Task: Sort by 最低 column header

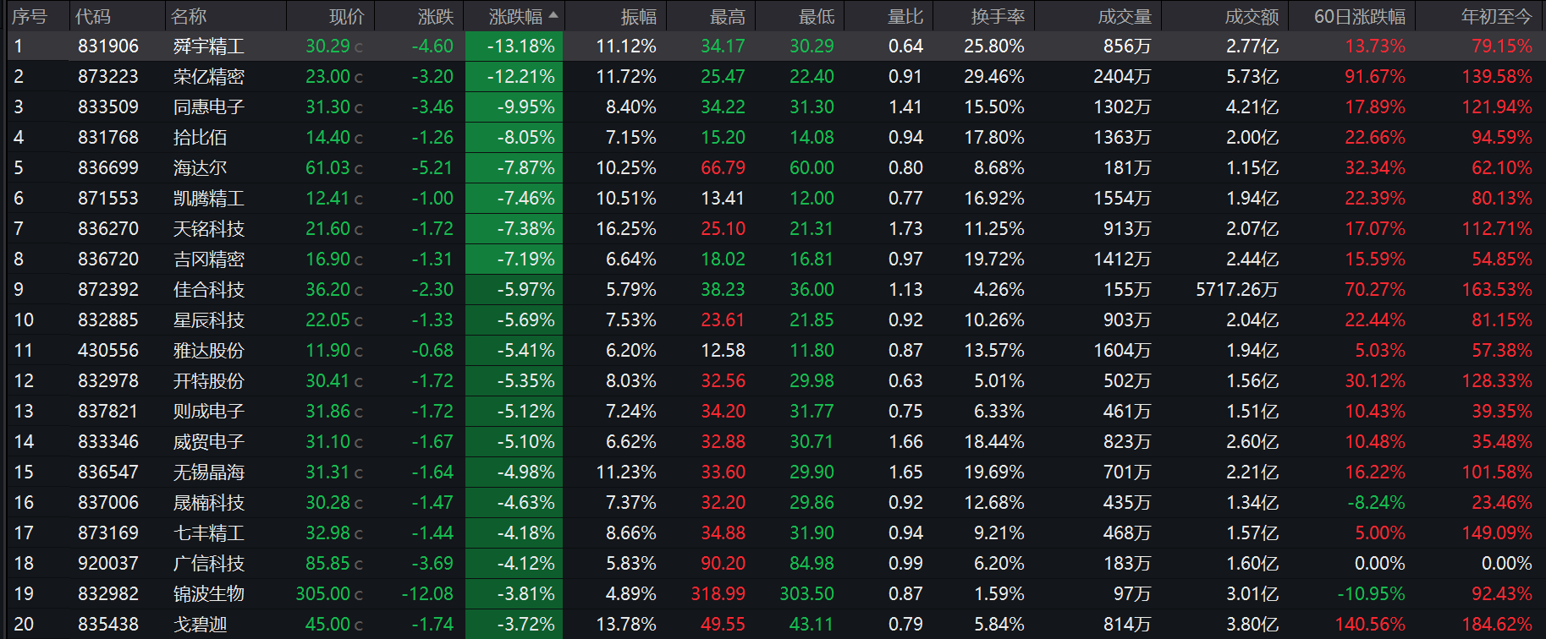Action: click(817, 16)
